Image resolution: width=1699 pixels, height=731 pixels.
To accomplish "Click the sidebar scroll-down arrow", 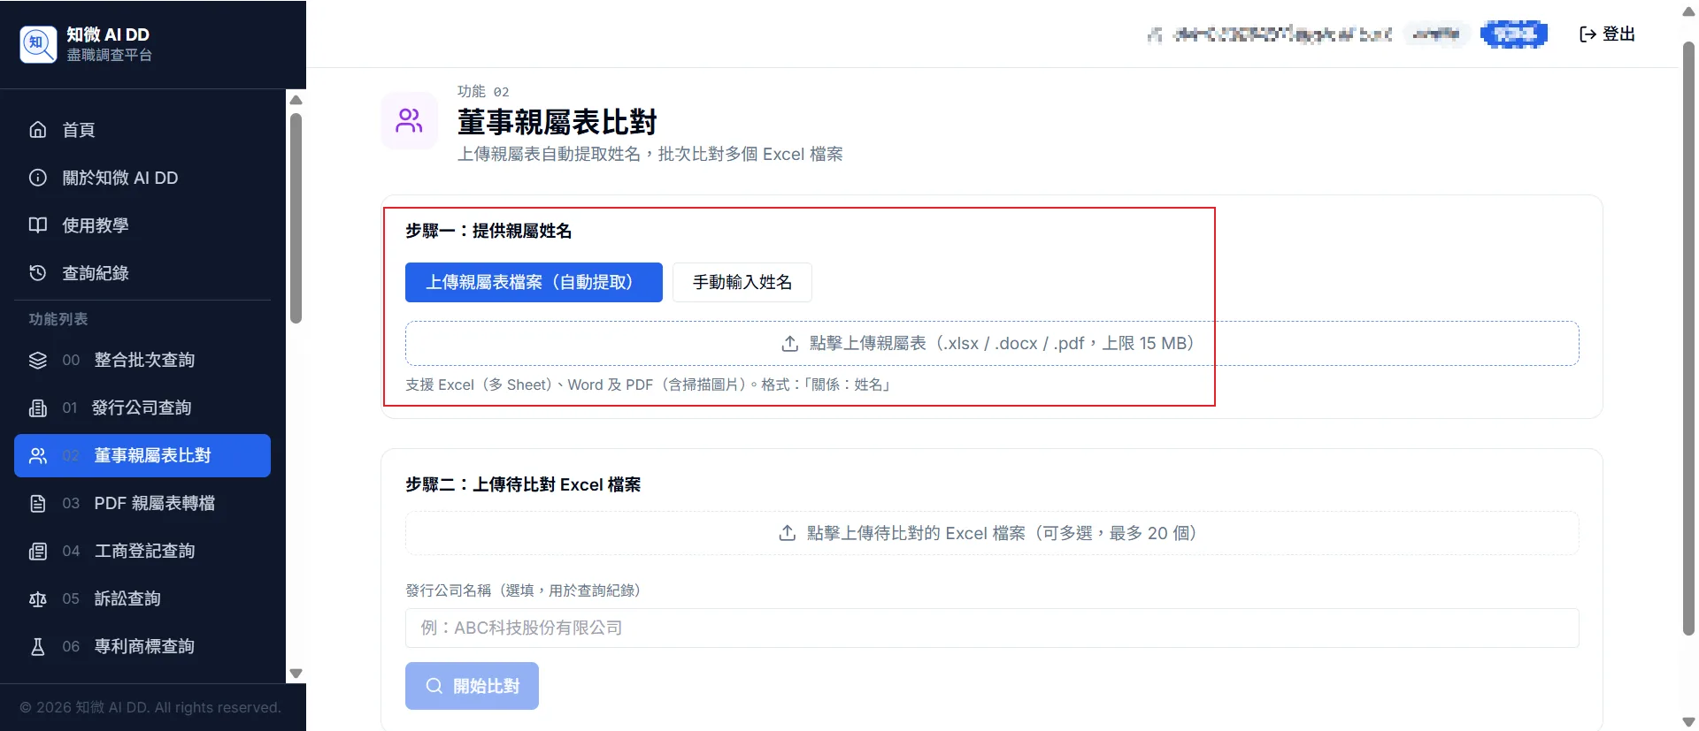I will [296, 674].
